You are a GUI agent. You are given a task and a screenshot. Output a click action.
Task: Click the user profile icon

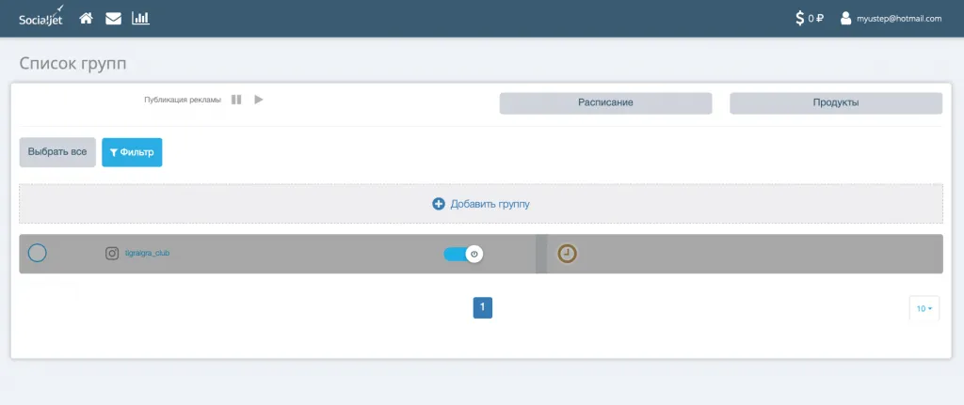(846, 19)
